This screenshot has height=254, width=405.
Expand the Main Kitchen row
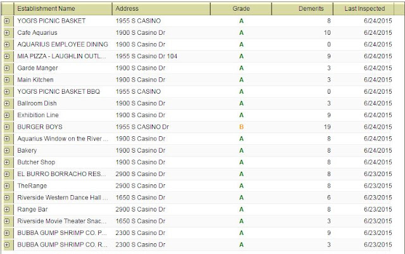(x=7, y=80)
